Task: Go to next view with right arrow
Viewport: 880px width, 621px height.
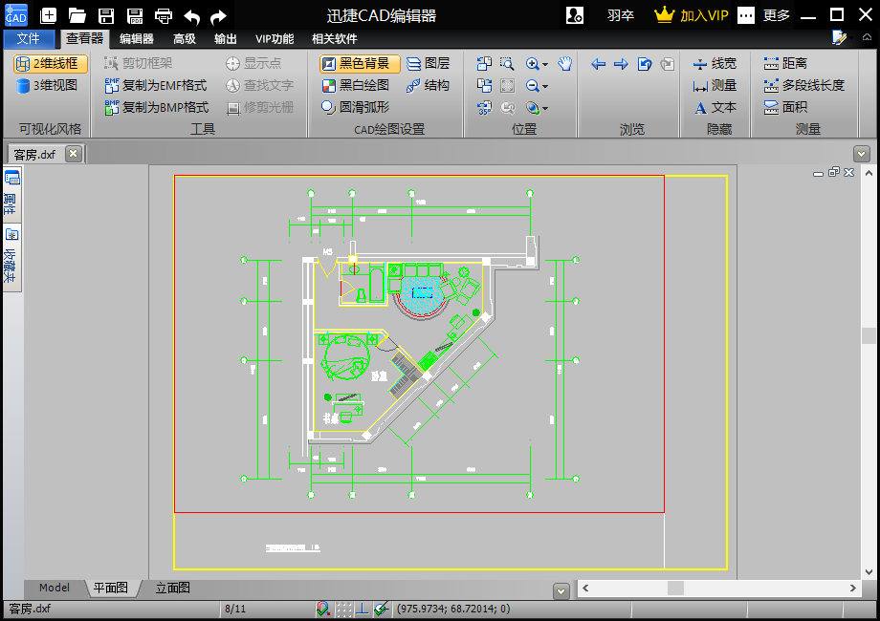Action: tap(621, 64)
